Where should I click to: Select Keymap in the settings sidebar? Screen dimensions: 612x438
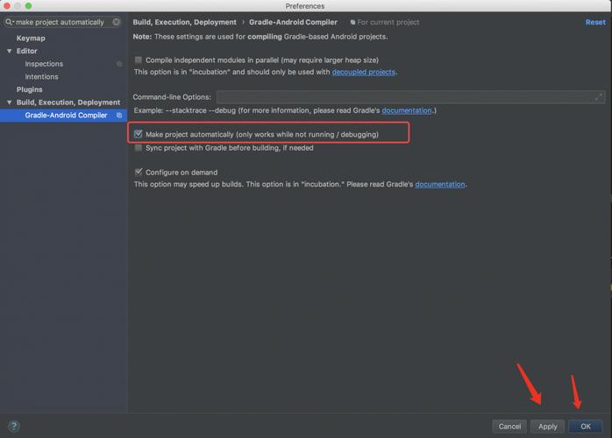pos(31,39)
